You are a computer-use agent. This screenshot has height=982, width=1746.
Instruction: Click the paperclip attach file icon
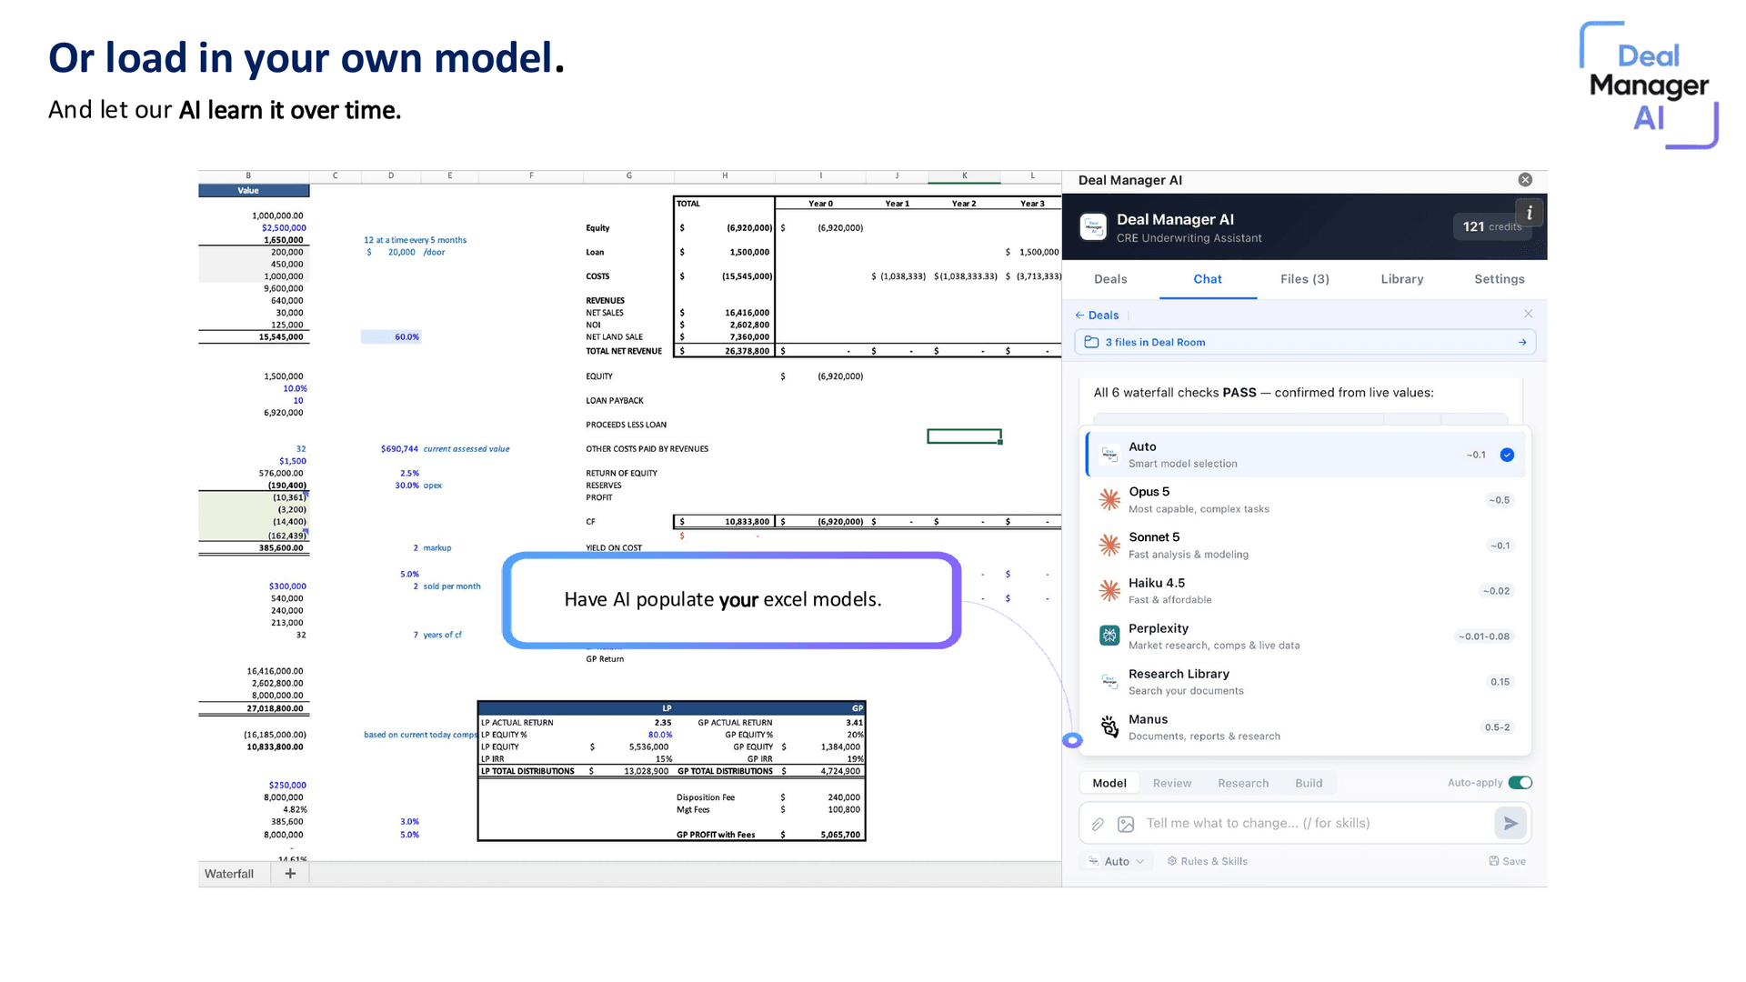pyautogui.click(x=1098, y=824)
